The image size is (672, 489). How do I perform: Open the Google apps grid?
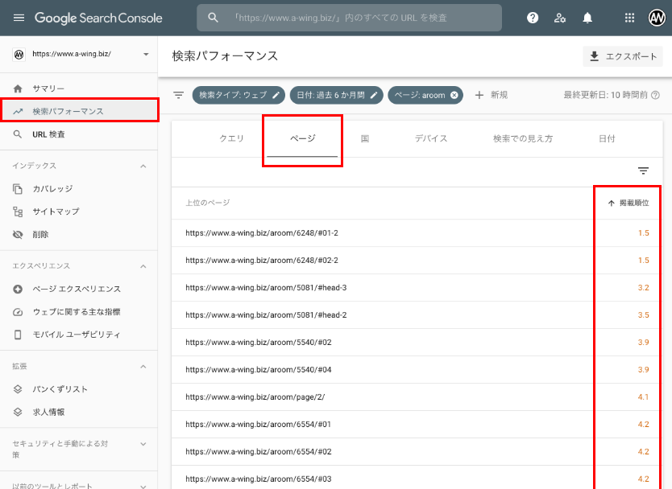[630, 18]
